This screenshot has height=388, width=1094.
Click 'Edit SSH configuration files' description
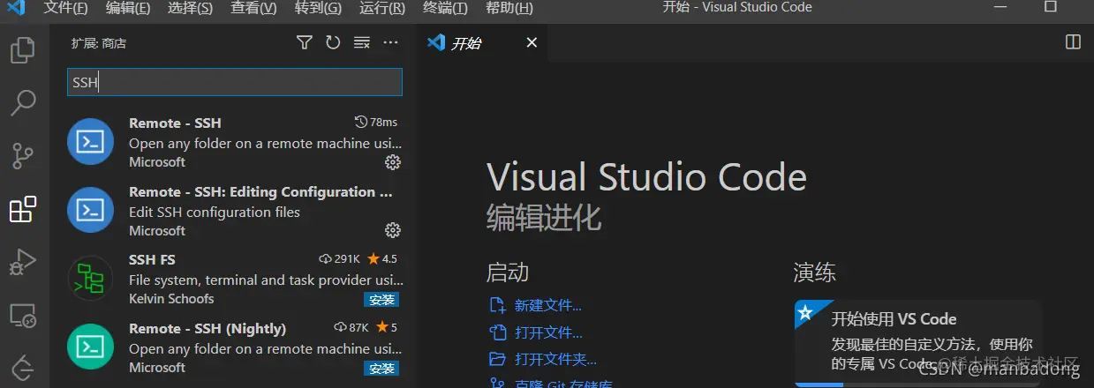[x=215, y=212]
